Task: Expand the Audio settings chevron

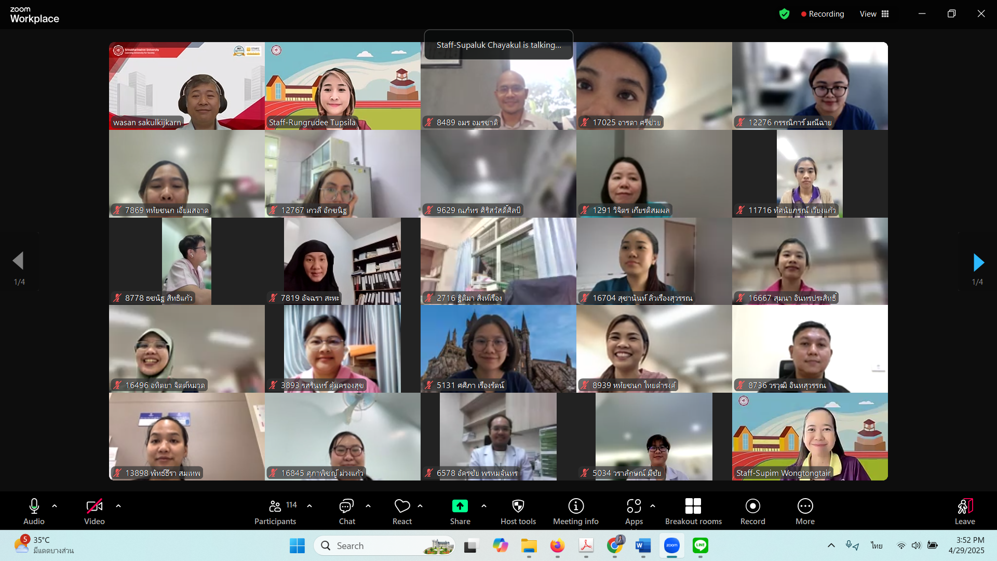Action: [x=55, y=505]
